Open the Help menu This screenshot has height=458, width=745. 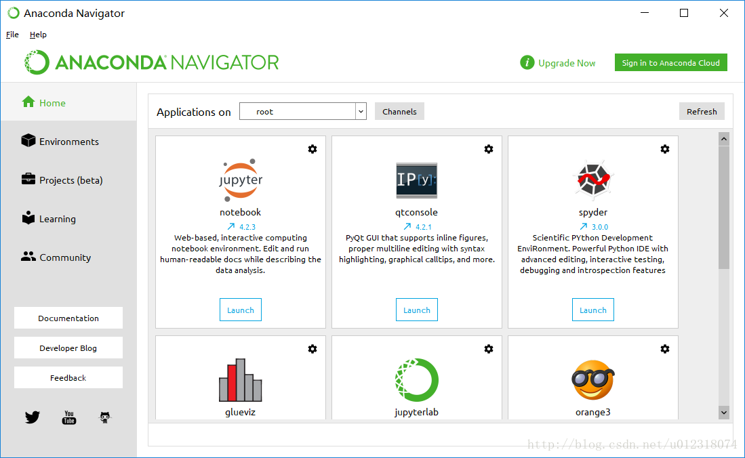(x=38, y=35)
